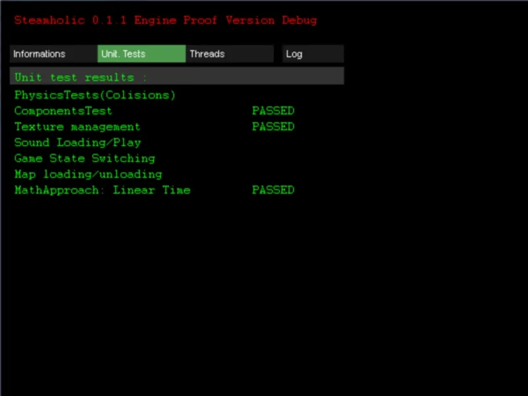Viewport: 528px width, 396px height.
Task: Click the Steamholic 0.1.1 Engine title text
Action: [x=95, y=20]
